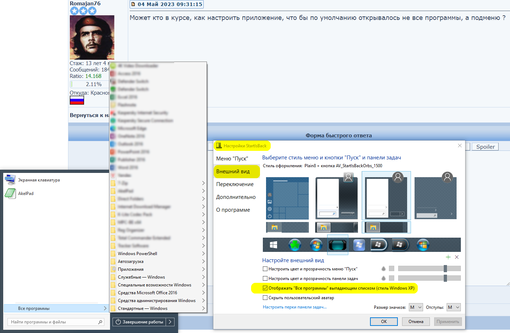Expand the "Все программы" list
The height and width of the screenshot is (333, 510).
[56, 308]
